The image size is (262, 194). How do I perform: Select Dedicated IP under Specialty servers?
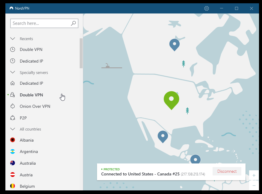tap(31, 83)
